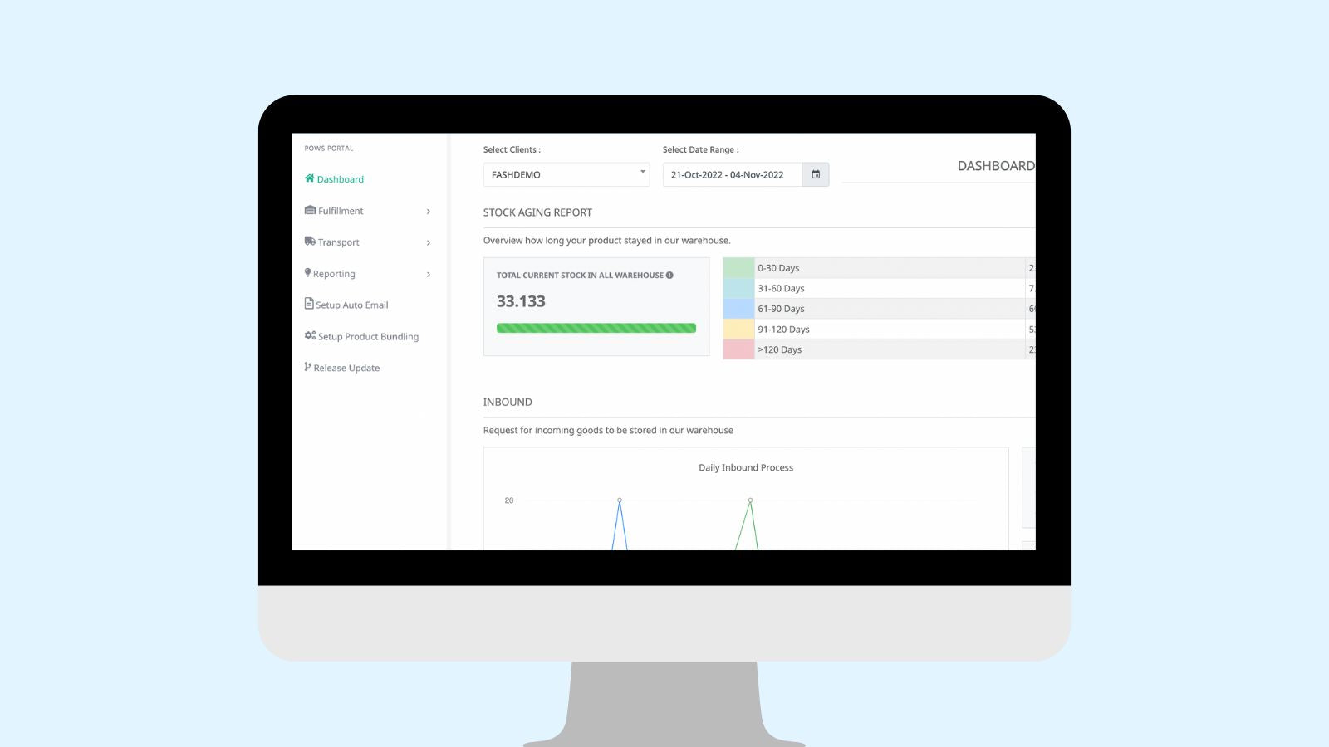The image size is (1329, 747).
Task: Open the Setup Product Bundling page
Action: (368, 335)
